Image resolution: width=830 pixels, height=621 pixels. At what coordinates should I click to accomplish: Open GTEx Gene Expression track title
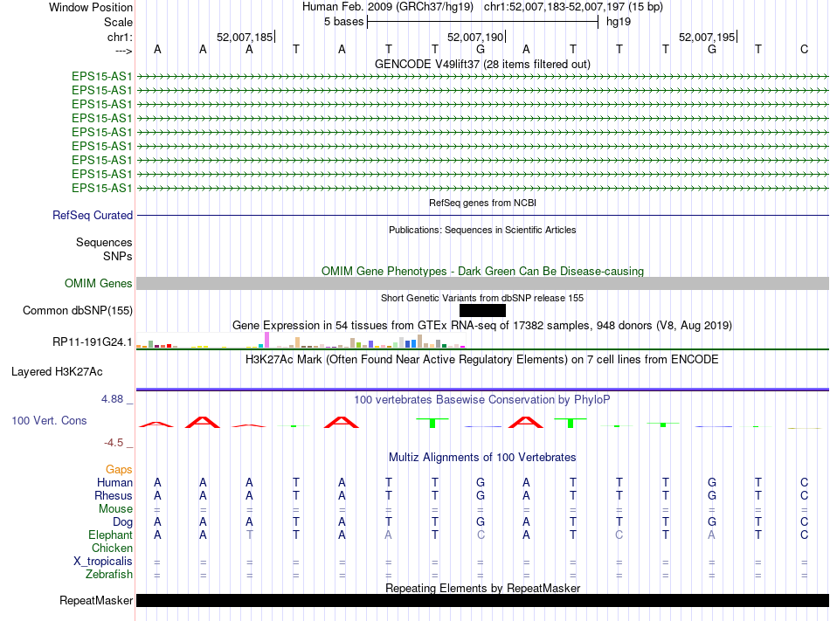point(482,325)
